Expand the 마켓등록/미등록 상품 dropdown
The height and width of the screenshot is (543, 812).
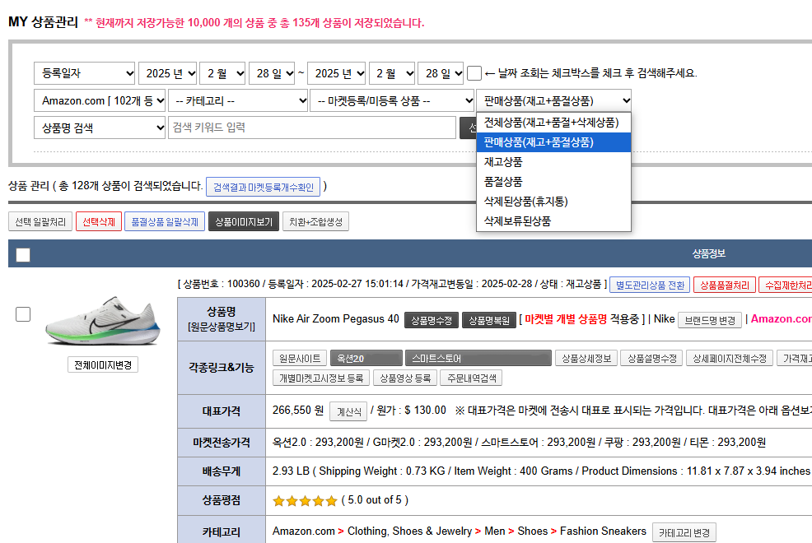point(392,101)
